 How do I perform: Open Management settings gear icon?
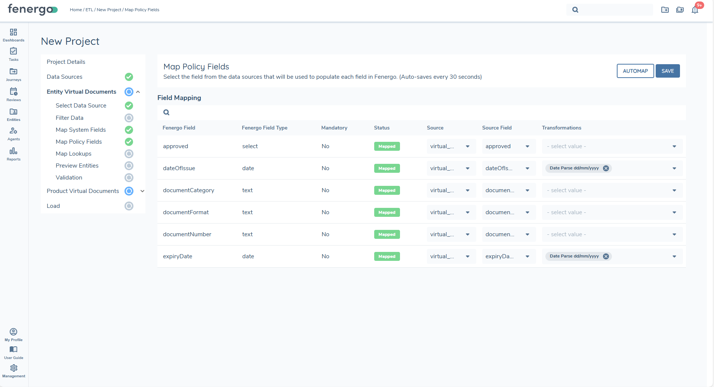point(13,368)
